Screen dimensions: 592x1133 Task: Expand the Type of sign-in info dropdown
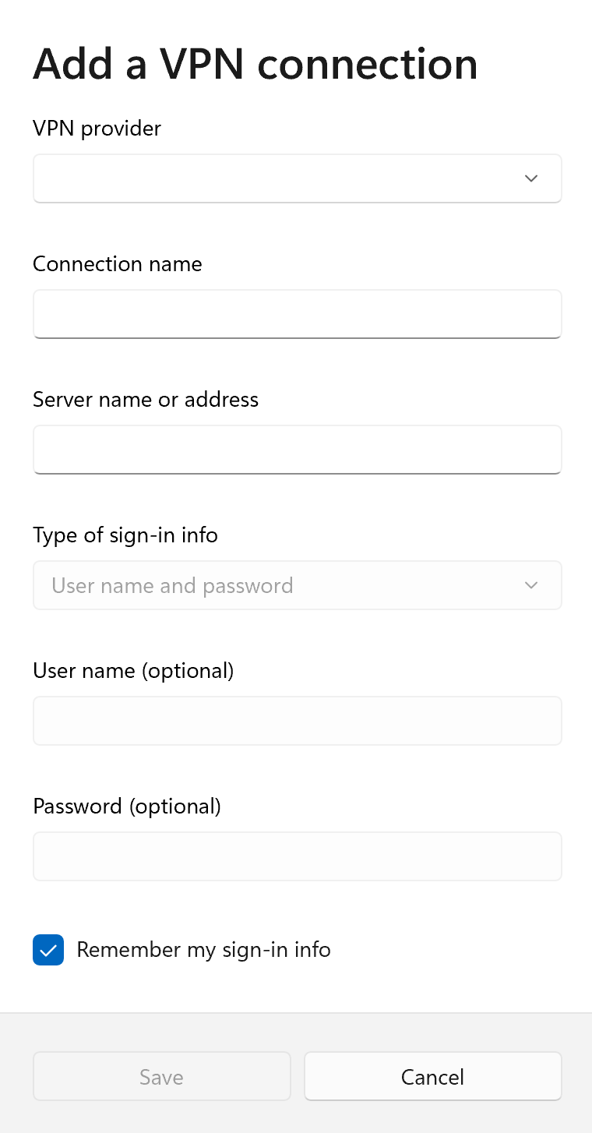[x=297, y=585]
